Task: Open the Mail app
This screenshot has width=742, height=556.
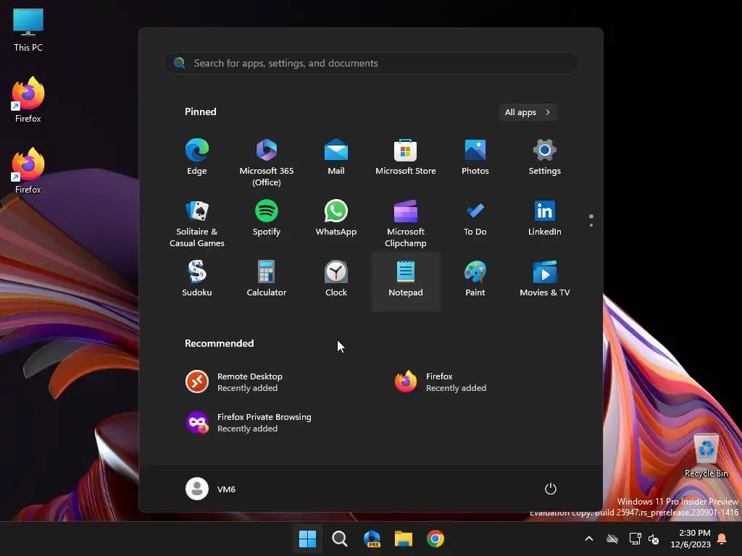Action: coord(336,157)
